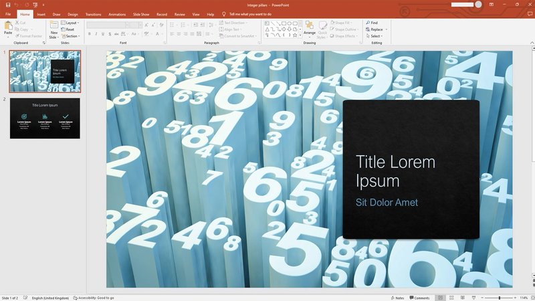Image resolution: width=535 pixels, height=301 pixels.
Task: Justify text in Paragraph group
Action: (192, 34)
